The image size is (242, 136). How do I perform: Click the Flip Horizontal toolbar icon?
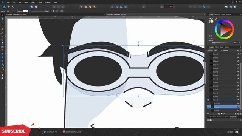point(112,7)
